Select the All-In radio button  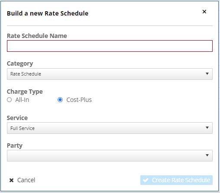tap(9, 100)
